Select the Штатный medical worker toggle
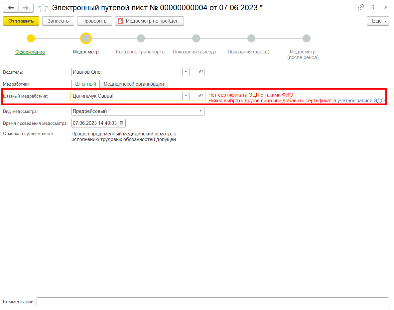This screenshot has width=394, height=310. click(86, 84)
